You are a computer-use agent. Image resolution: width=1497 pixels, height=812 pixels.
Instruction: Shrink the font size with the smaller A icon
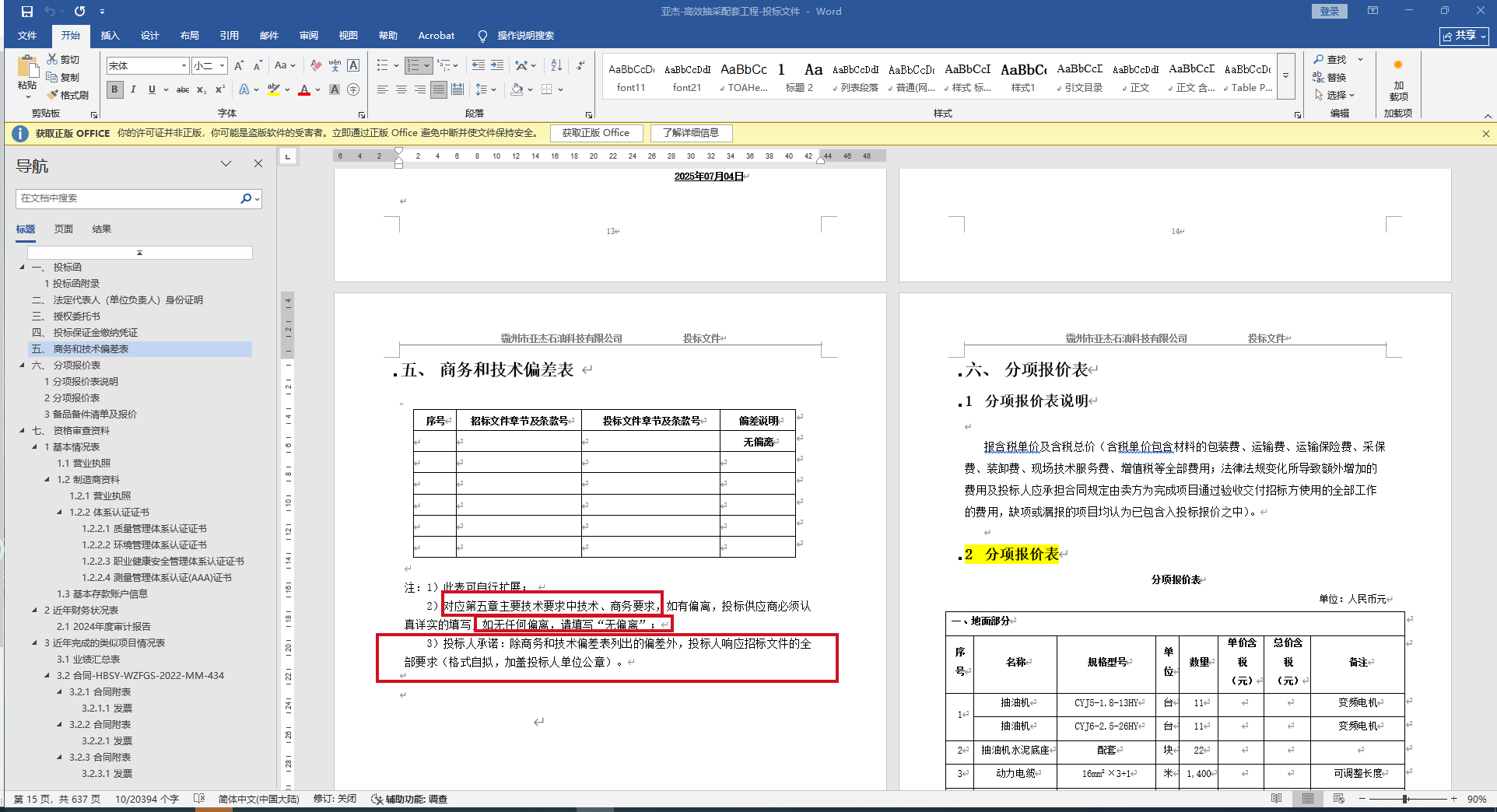point(258,65)
